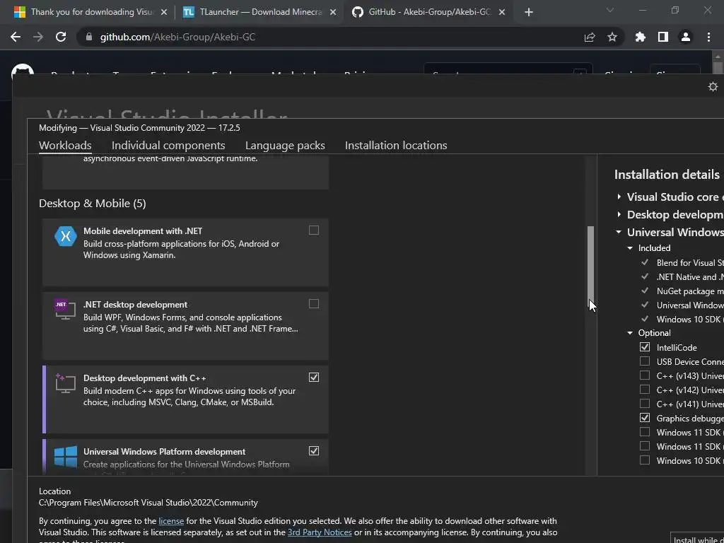The image size is (724, 543).
Task: Collapse the Universal Windows Platform details section
Action: (619, 232)
